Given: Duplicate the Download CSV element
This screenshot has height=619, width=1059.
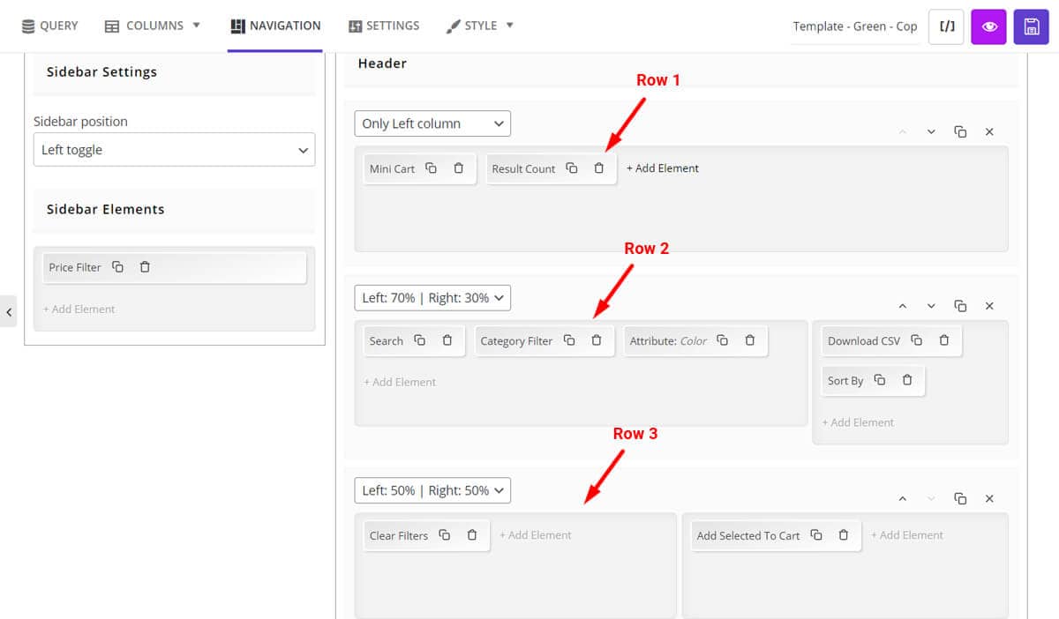Looking at the screenshot, I should point(916,340).
